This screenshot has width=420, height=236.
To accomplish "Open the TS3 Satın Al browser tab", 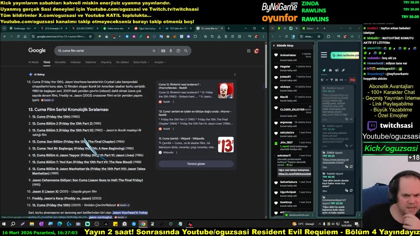I will point(178,29).
